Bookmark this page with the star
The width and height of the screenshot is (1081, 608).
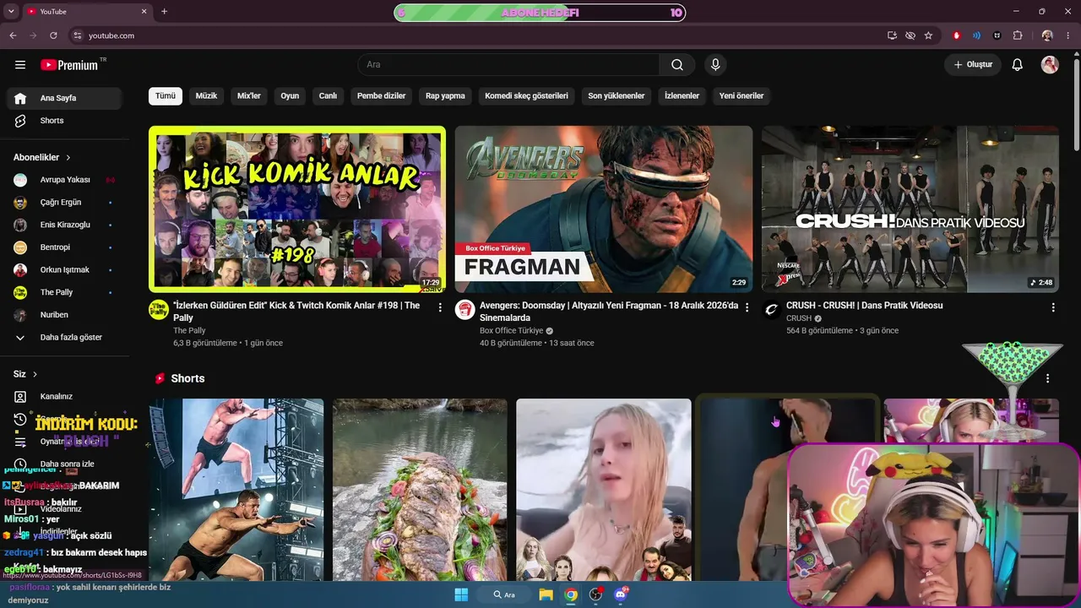point(928,35)
